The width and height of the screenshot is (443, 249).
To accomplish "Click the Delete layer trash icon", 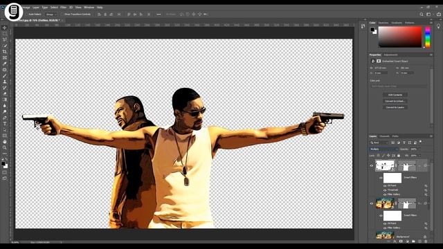I will click(x=426, y=241).
